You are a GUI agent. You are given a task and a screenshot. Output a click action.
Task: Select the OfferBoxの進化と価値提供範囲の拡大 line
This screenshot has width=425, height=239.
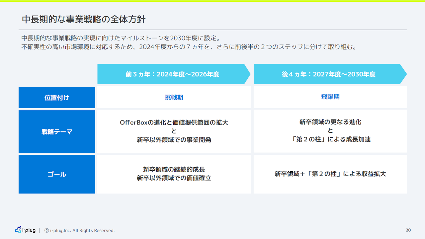(174, 122)
